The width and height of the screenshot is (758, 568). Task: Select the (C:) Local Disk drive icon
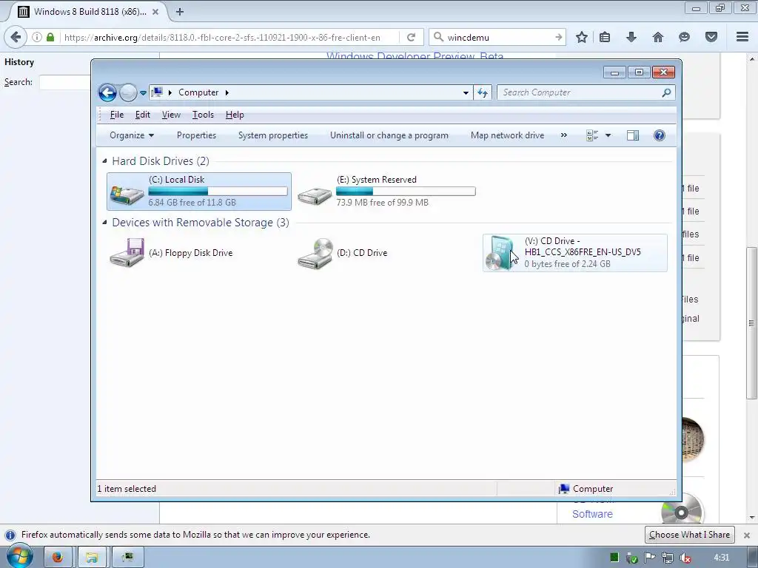127,193
